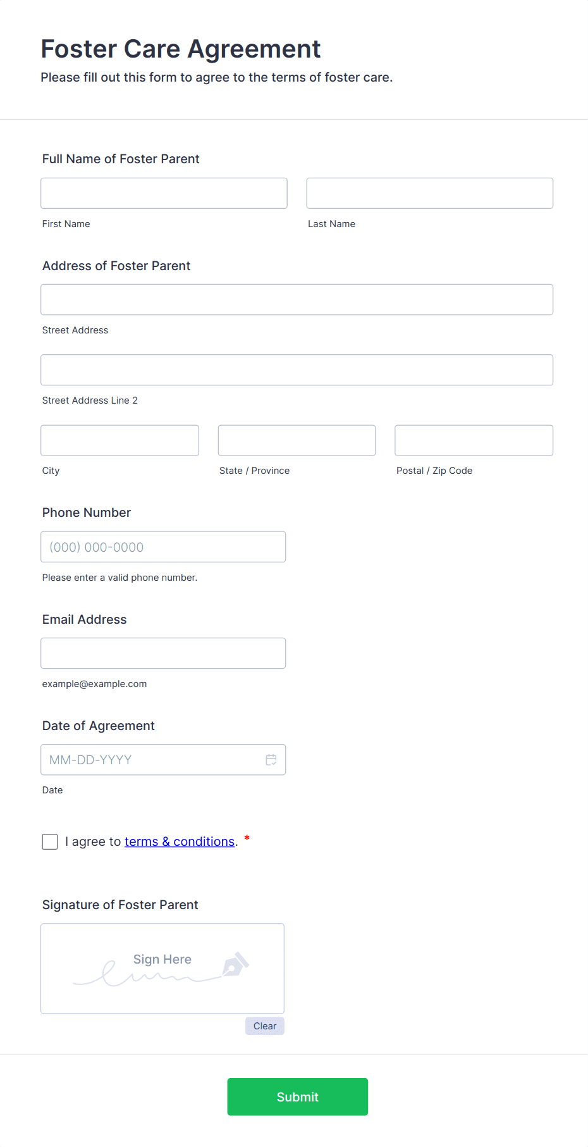Select the State / Province field
Viewport: 588px width, 1147px height.
click(297, 440)
